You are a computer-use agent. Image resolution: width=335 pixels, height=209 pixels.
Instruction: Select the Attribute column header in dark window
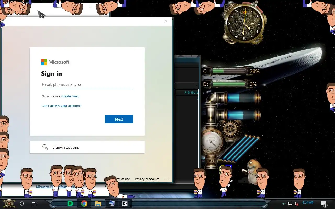191,92
